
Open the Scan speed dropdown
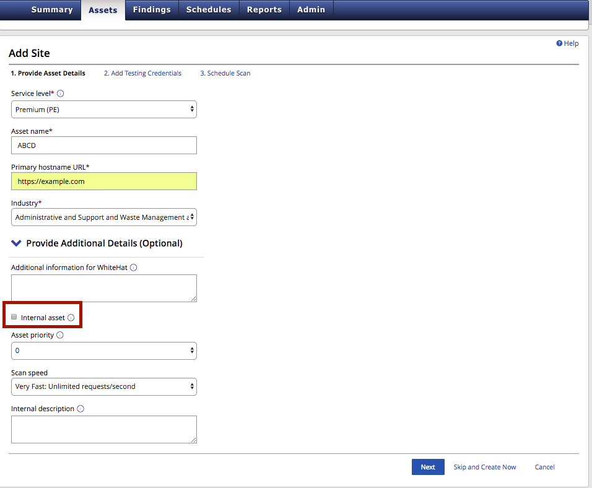pyautogui.click(x=103, y=386)
